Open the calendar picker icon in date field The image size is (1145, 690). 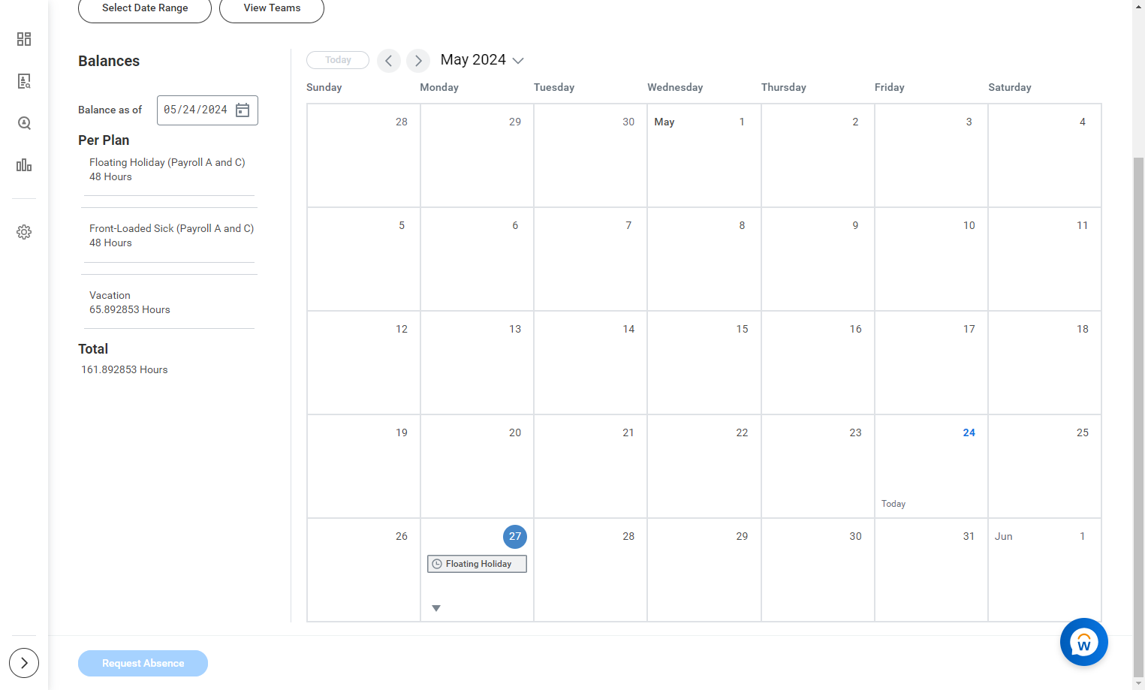(243, 110)
